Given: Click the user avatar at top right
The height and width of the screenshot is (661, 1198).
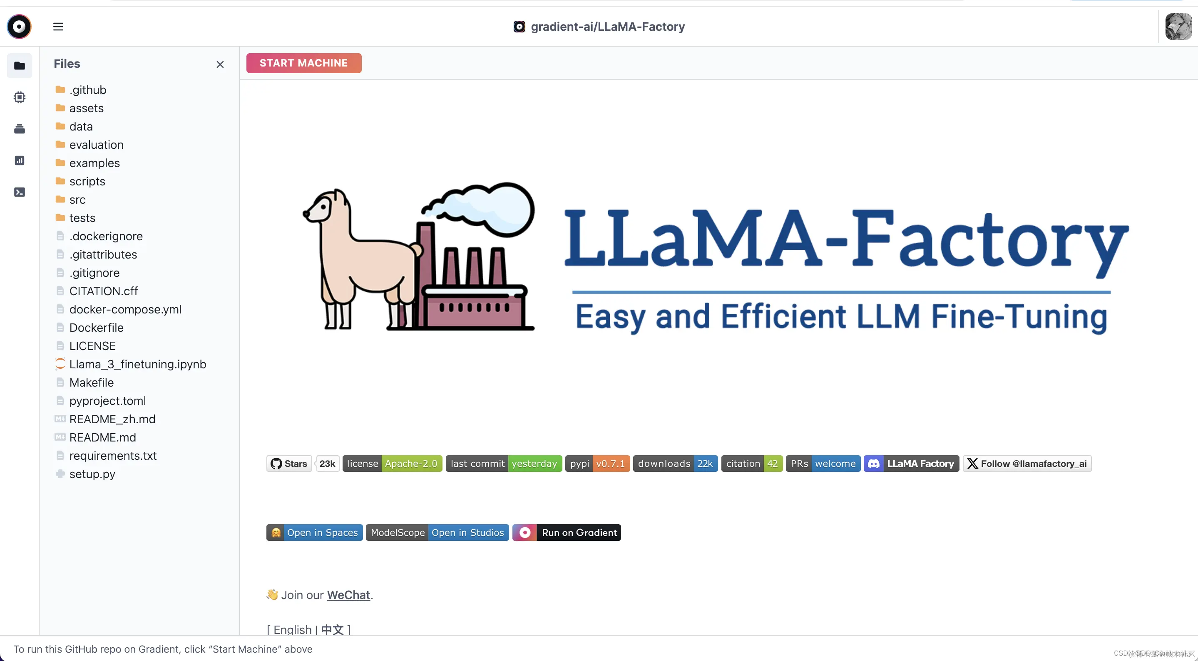Looking at the screenshot, I should (1178, 27).
